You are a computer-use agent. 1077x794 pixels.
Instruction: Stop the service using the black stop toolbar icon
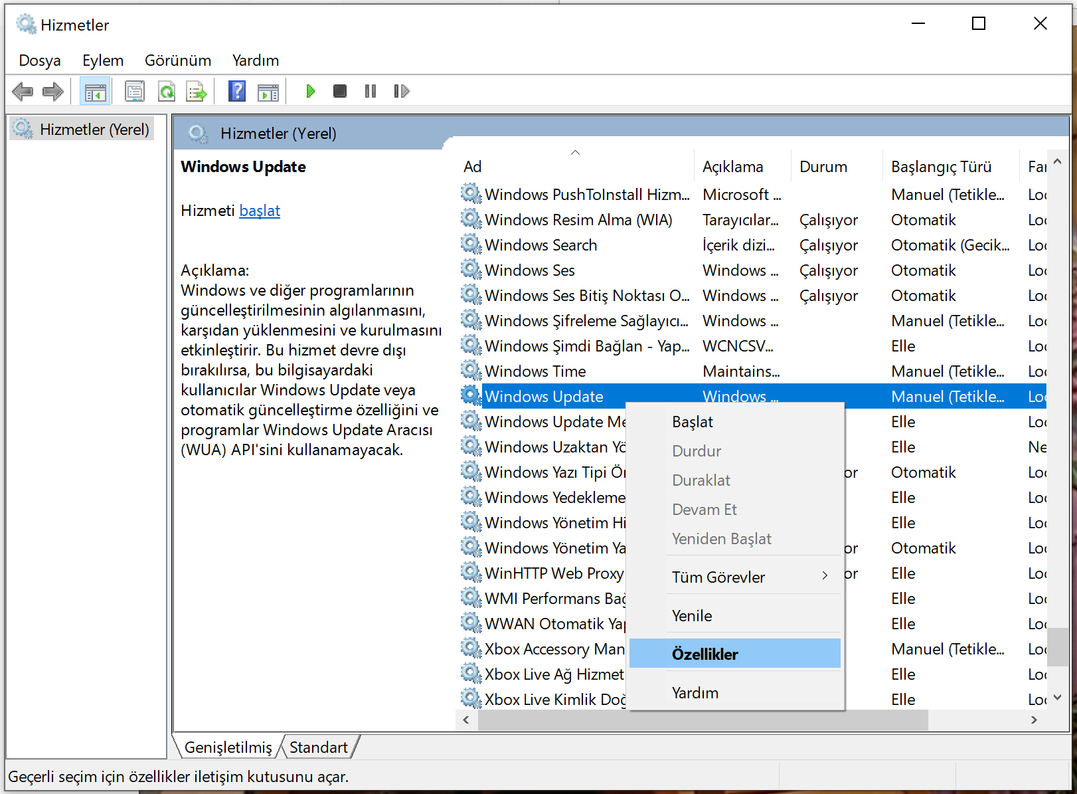click(340, 91)
